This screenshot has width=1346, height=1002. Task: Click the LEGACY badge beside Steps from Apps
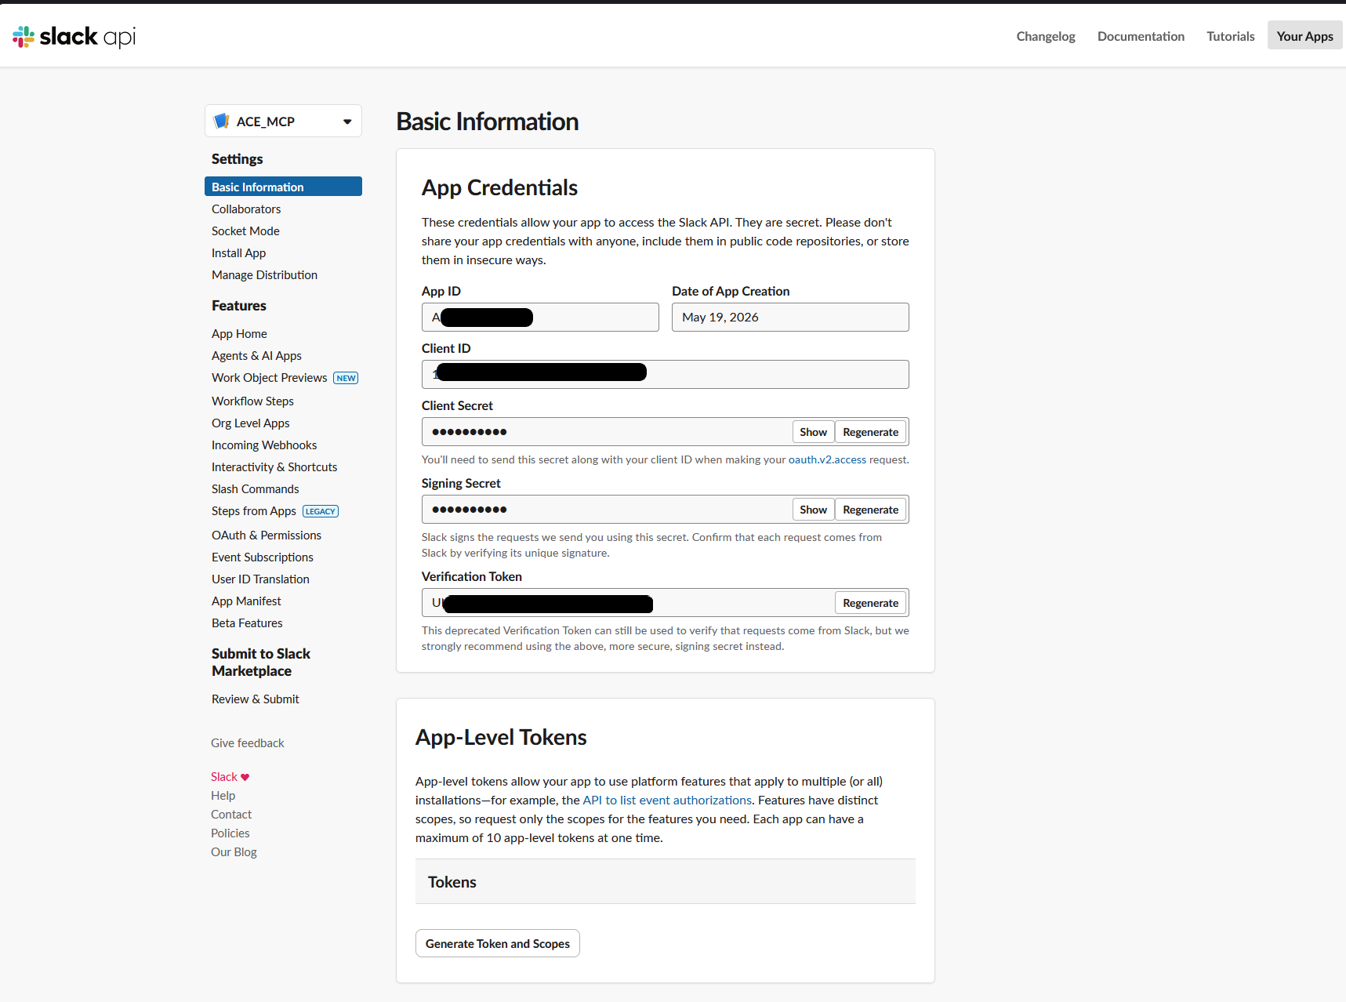pyautogui.click(x=321, y=511)
